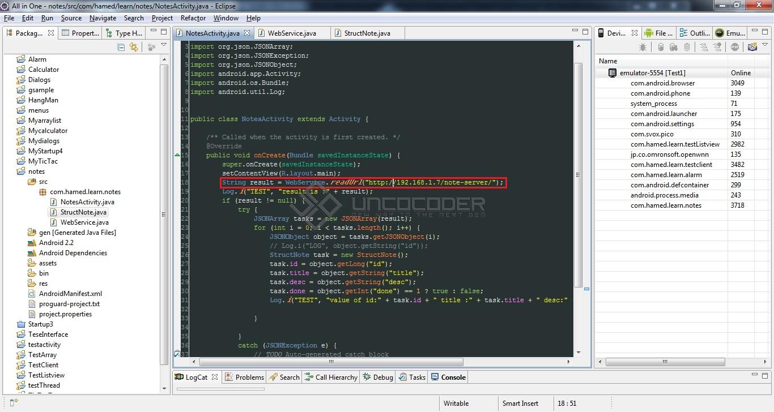The width and height of the screenshot is (774, 412).
Task: Click the editor's vertical scrollbar
Action: (579, 175)
